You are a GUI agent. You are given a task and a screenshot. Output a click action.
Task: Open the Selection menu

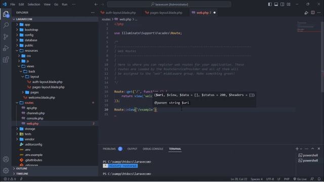(x=34, y=5)
